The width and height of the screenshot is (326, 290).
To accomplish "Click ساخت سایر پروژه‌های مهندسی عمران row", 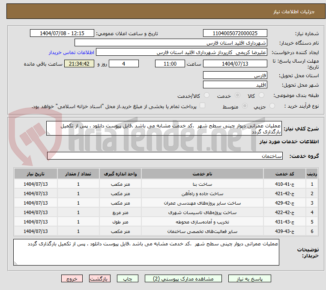I will coord(166,203).
